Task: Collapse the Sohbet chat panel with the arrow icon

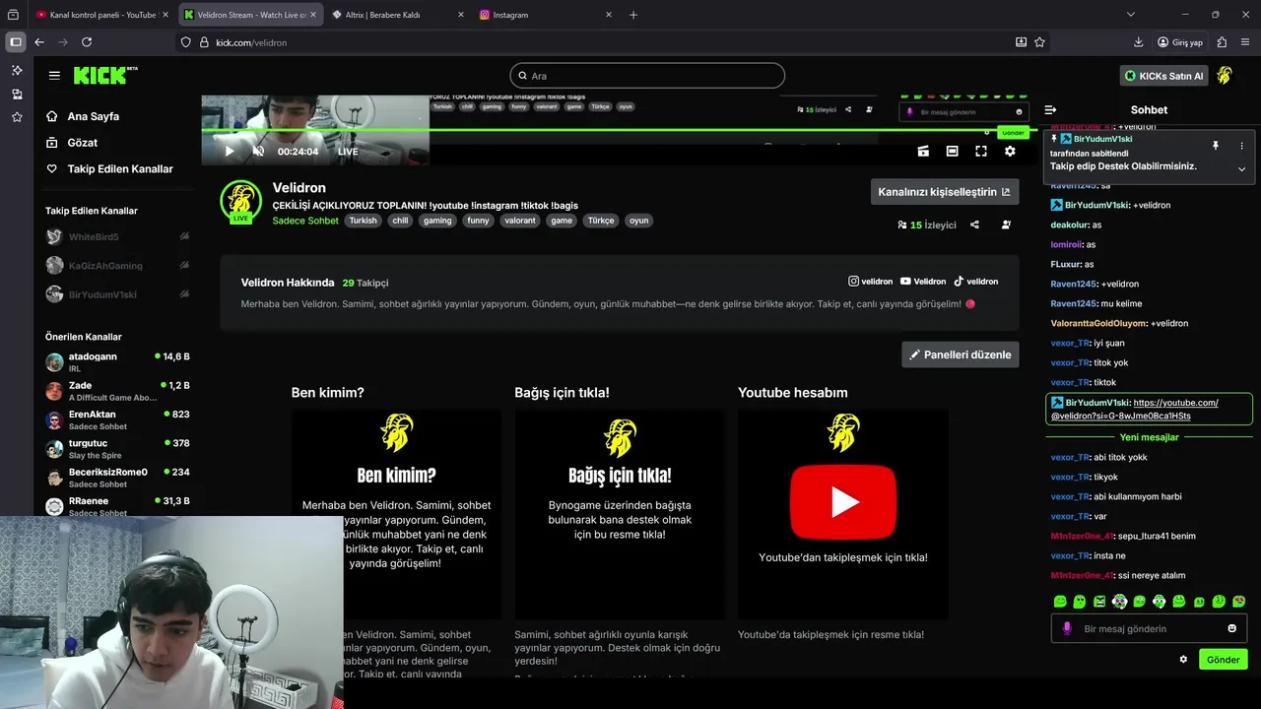Action: [1050, 110]
